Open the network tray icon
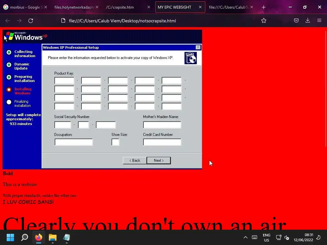327x245 pixels. (278, 237)
